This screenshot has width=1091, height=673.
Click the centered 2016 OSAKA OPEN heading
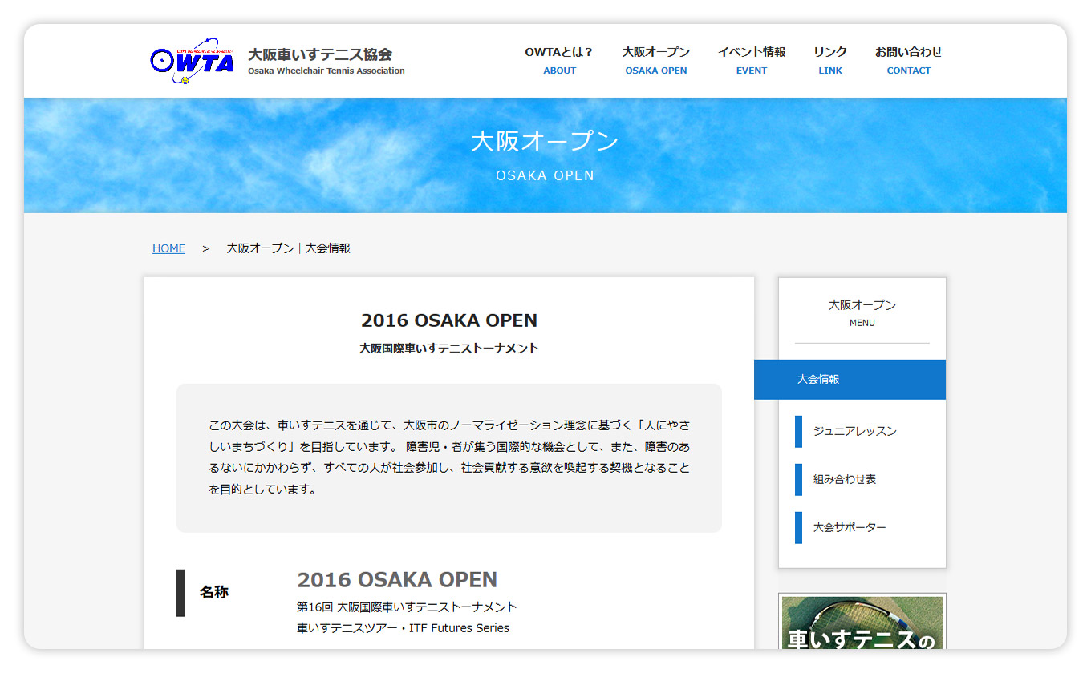(448, 320)
